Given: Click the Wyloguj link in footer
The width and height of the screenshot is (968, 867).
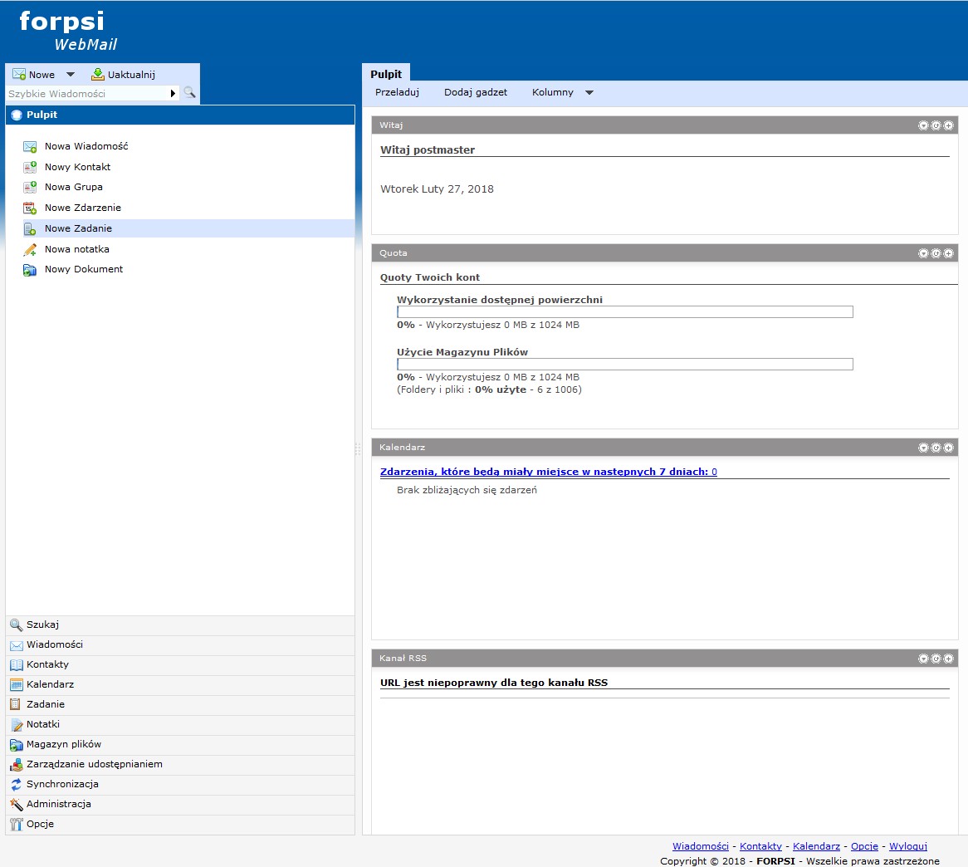Looking at the screenshot, I should click(907, 846).
